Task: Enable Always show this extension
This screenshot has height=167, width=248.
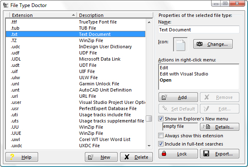Action: (161, 136)
